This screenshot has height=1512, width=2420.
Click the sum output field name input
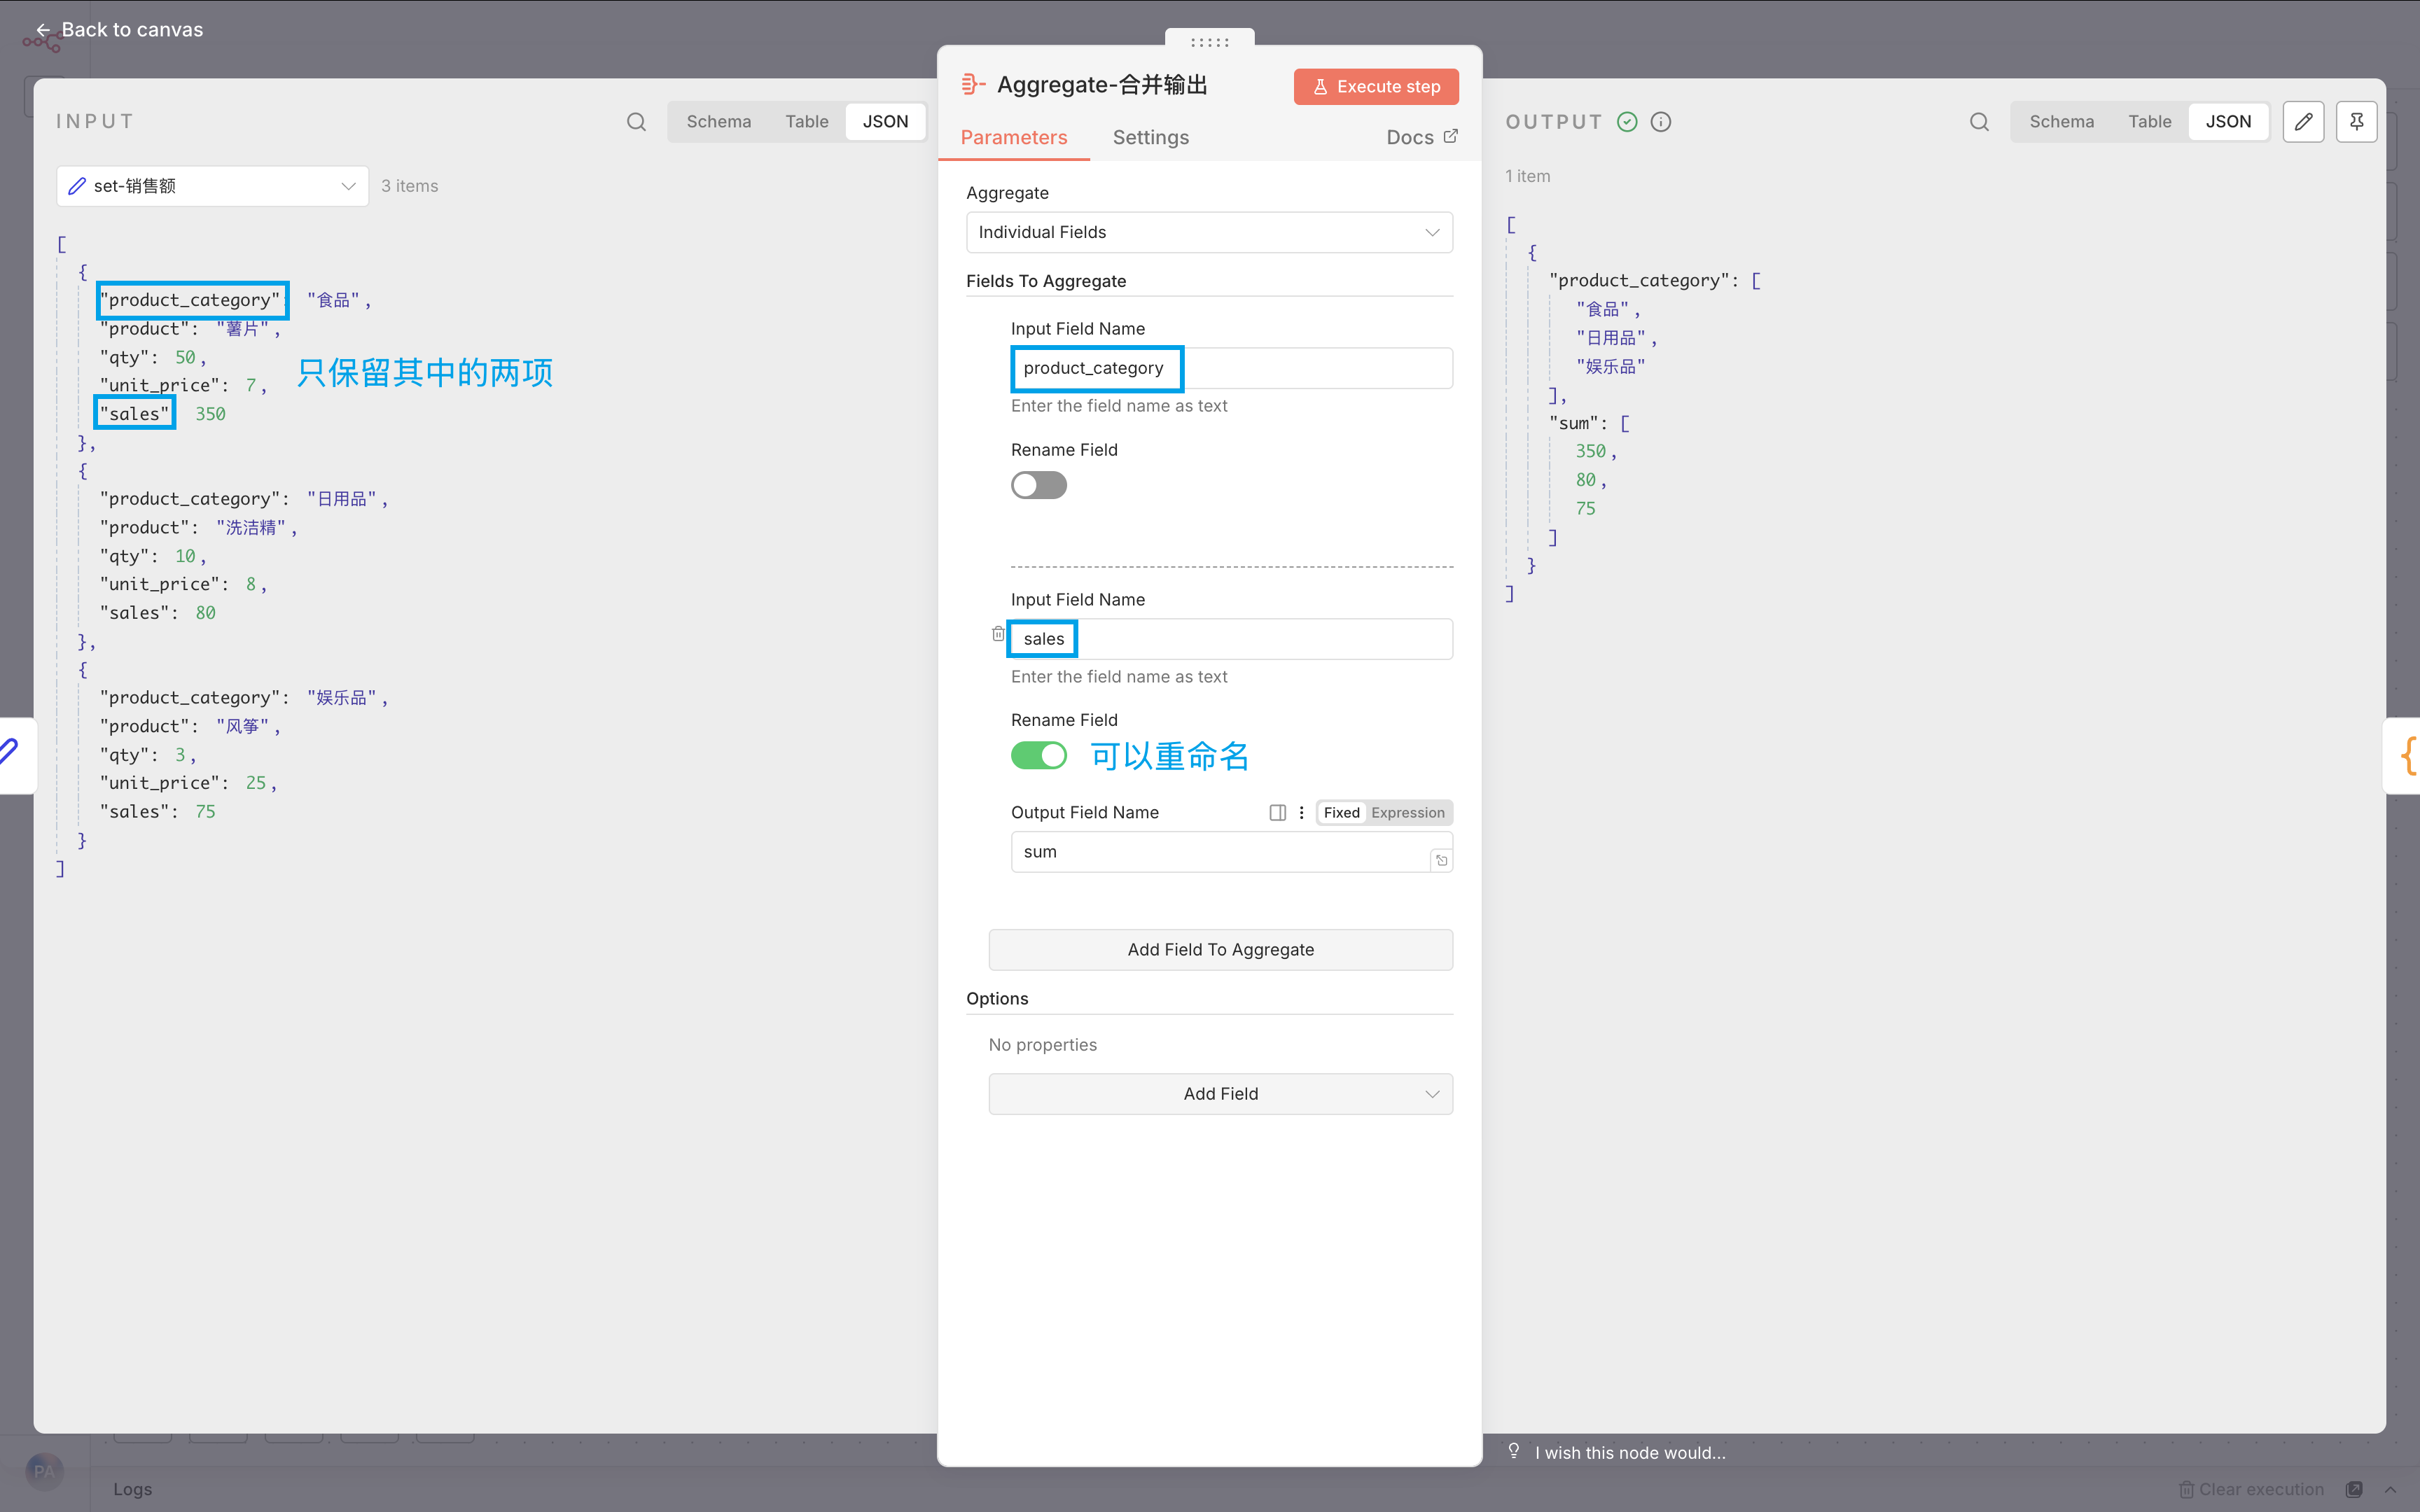point(1220,852)
